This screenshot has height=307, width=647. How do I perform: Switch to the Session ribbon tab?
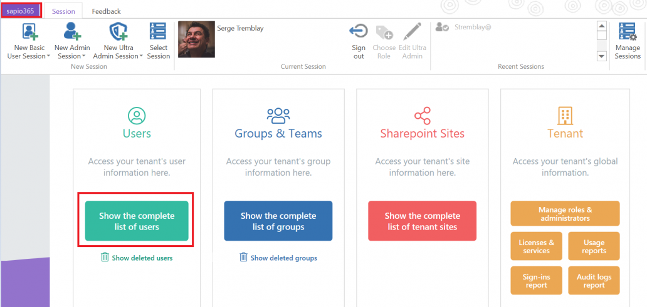tap(63, 11)
